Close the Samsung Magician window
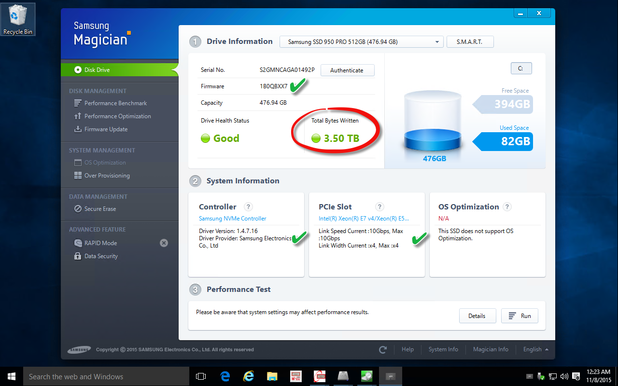The image size is (618, 386). tap(539, 13)
